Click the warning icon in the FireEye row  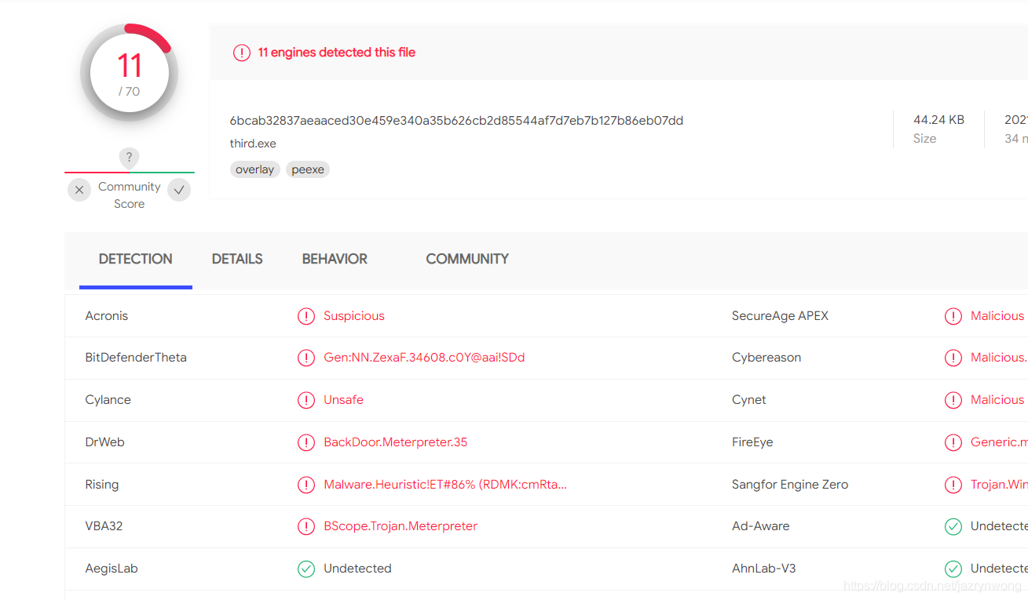pyautogui.click(x=953, y=442)
